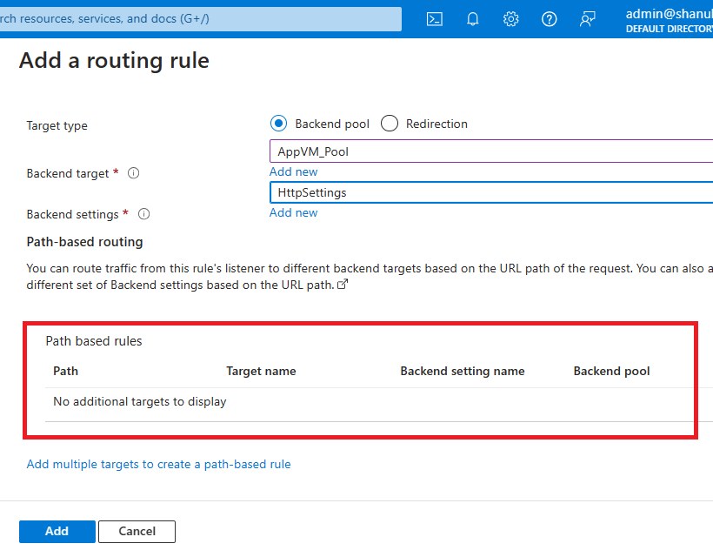Click the 'Path-based routing' heading

pos(84,242)
